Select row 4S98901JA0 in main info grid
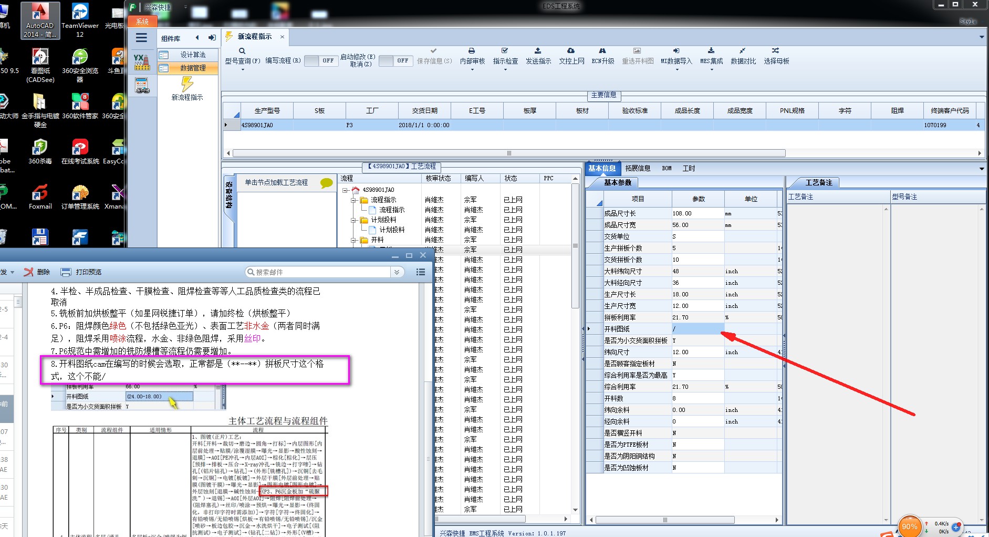This screenshot has height=537, width=989. [x=603, y=125]
